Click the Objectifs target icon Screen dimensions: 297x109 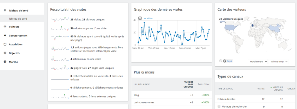pyautogui.click(x=5, y=53)
